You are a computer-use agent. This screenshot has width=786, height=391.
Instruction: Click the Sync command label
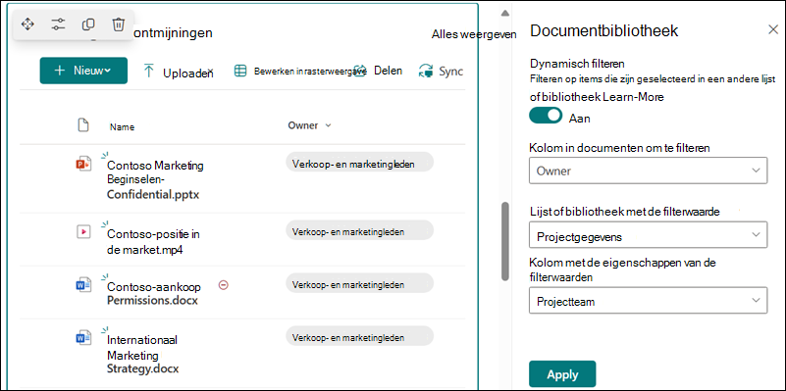450,72
